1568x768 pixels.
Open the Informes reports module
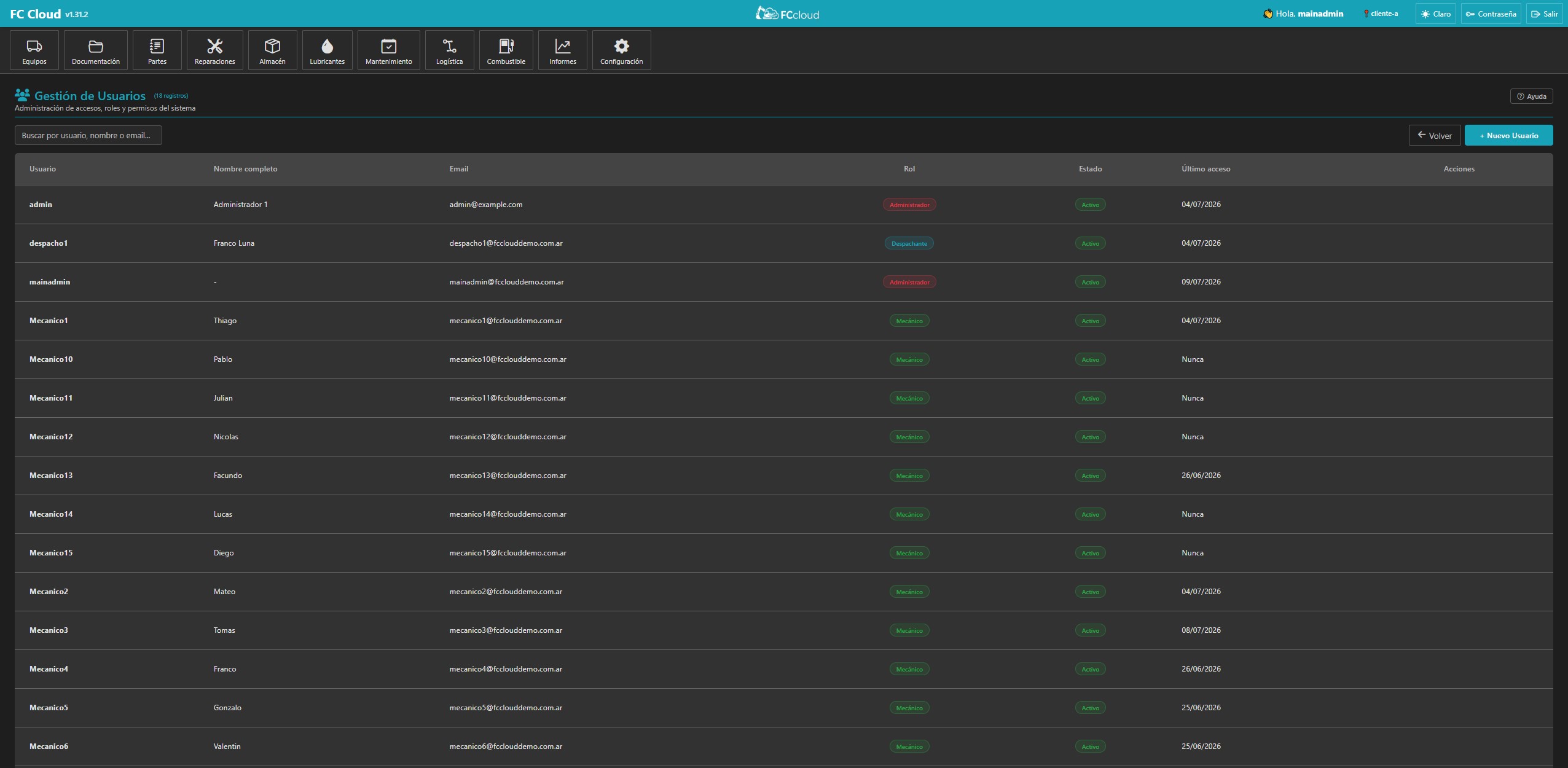point(563,50)
